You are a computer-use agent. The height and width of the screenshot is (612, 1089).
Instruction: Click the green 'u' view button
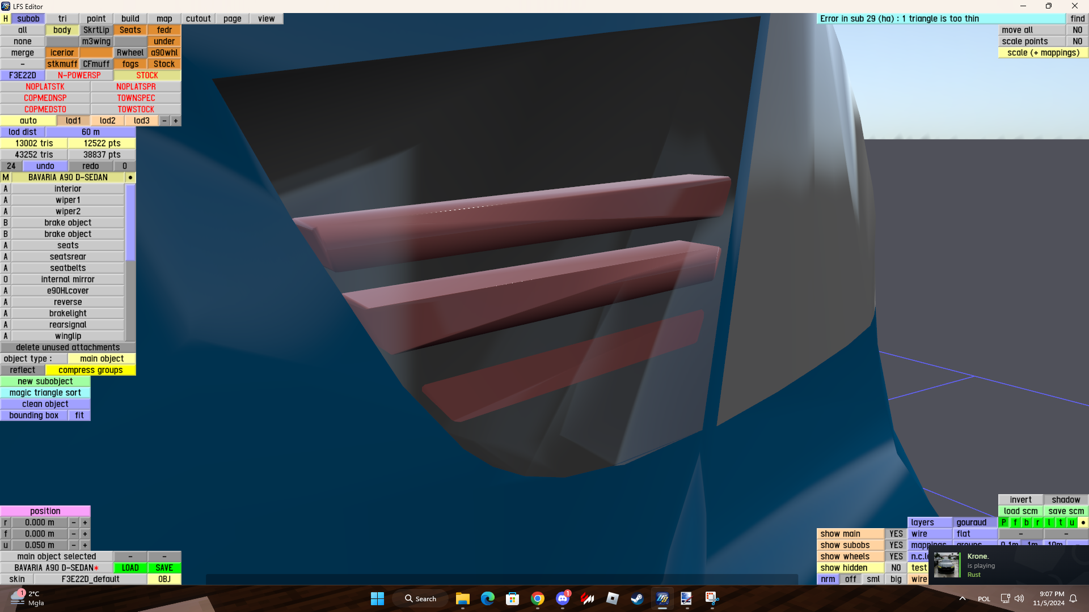pyautogui.click(x=1071, y=522)
